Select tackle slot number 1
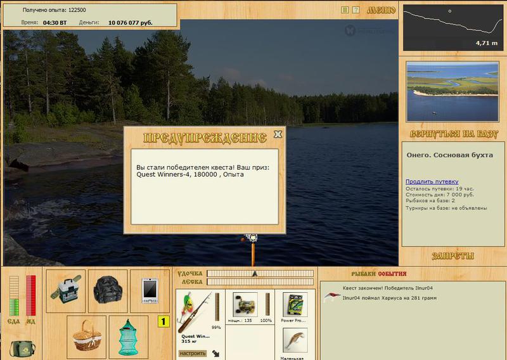507x360 pixels. [164, 321]
